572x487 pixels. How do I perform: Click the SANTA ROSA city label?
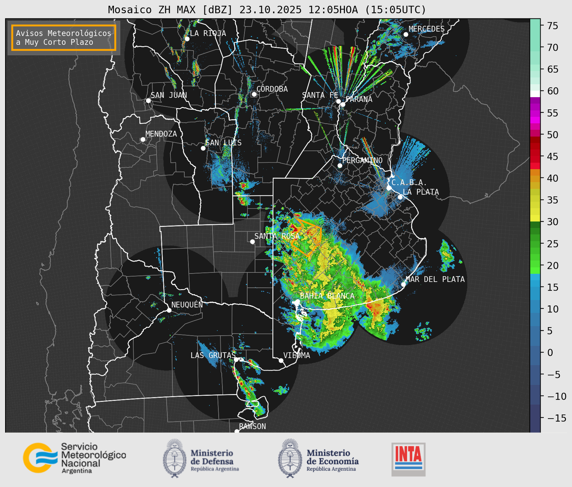(277, 236)
